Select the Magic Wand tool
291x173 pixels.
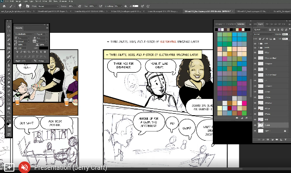[x=9, y=39]
